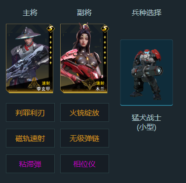186x183 pixels.
Task: Click the 副将 column header
Action: [x=84, y=13]
